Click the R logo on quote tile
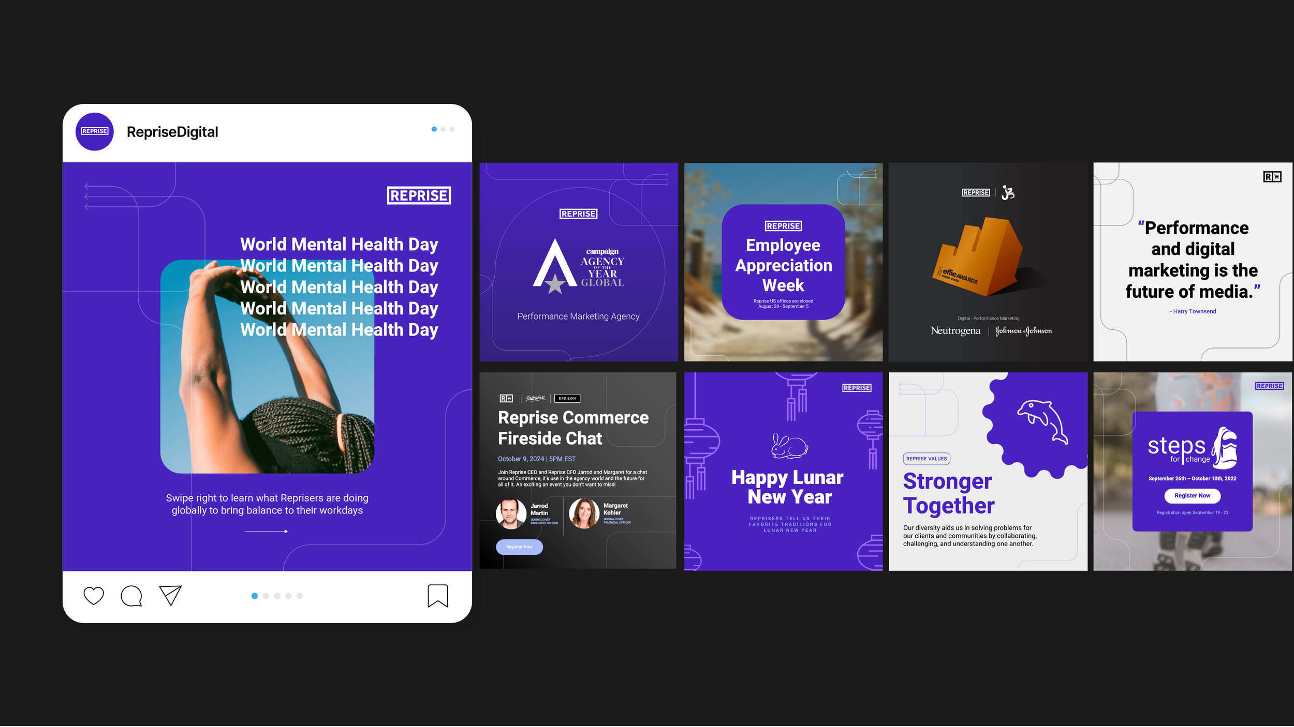Screen dimensions: 1294x727 click(x=1272, y=177)
